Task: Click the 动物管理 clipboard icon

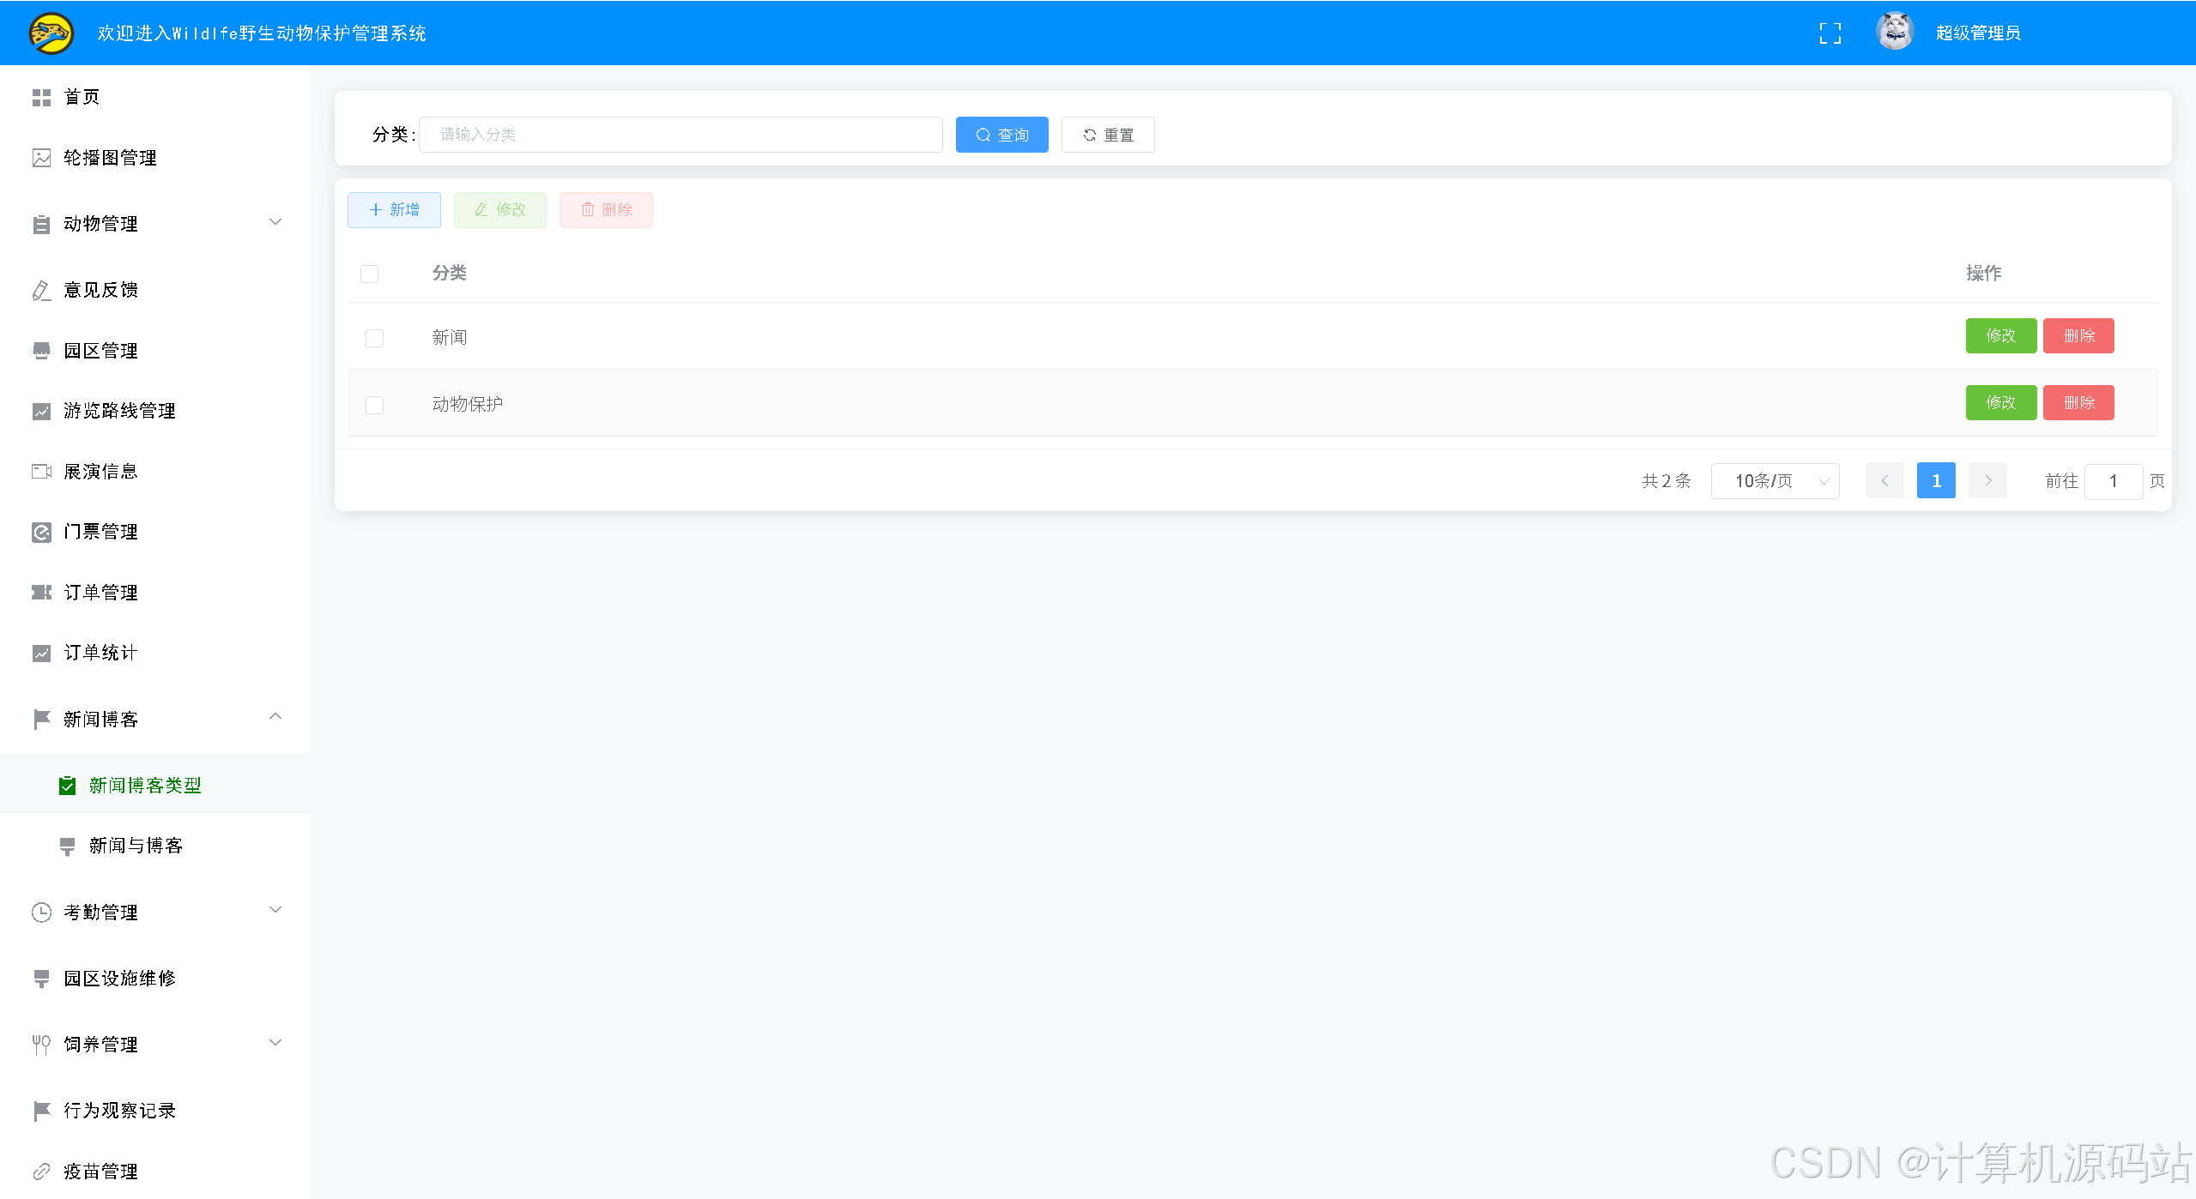Action: [x=41, y=225]
